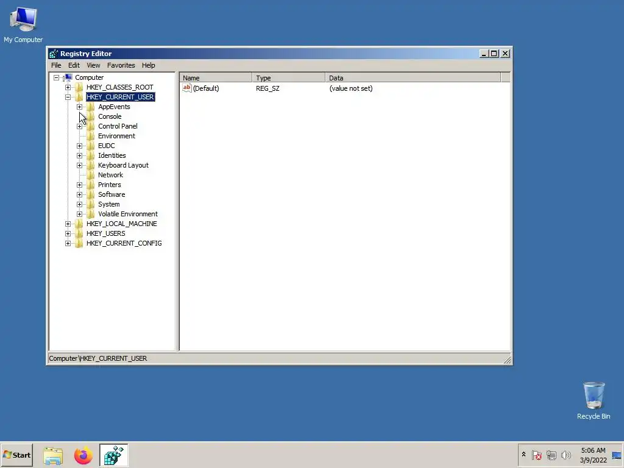The width and height of the screenshot is (624, 468).
Task: Click the Control Panel folder icon
Action: click(91, 126)
